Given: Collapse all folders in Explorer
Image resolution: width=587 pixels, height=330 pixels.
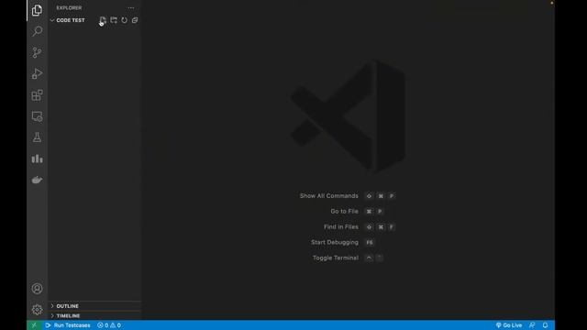Looking at the screenshot, I should click(135, 20).
